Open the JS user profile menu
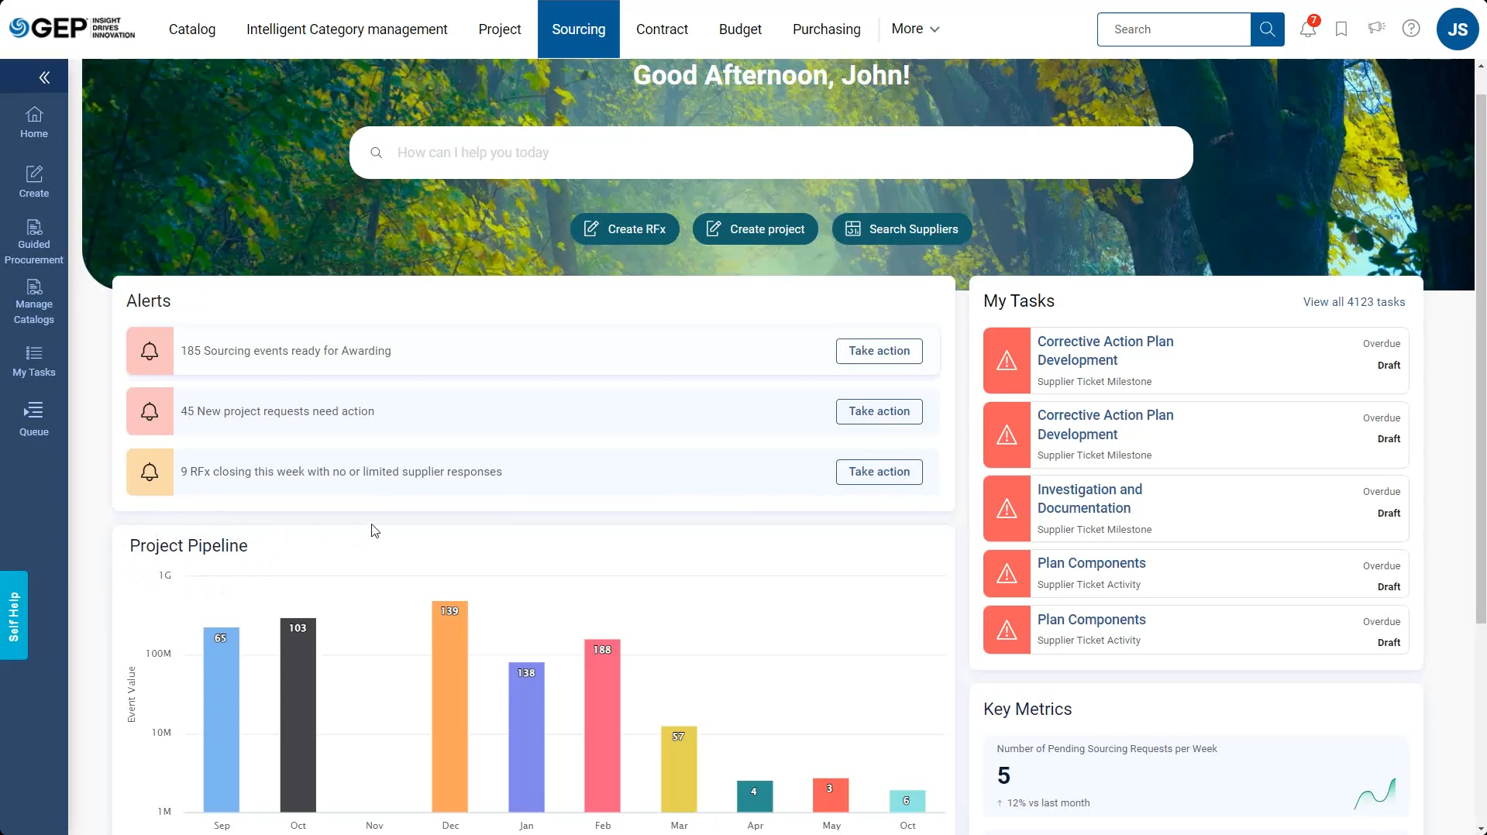The width and height of the screenshot is (1487, 835). [x=1457, y=29]
